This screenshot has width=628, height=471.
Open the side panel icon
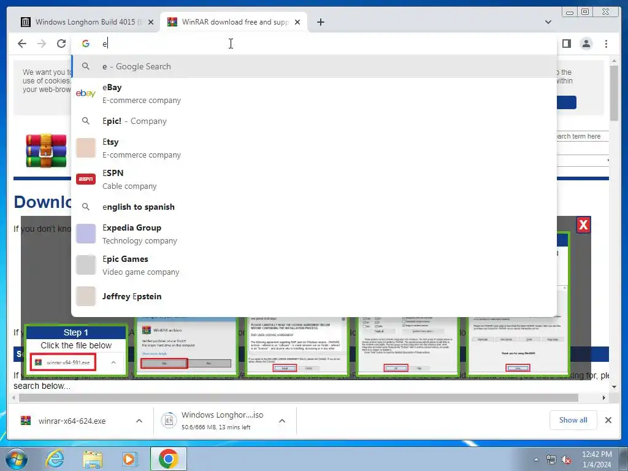(x=566, y=44)
